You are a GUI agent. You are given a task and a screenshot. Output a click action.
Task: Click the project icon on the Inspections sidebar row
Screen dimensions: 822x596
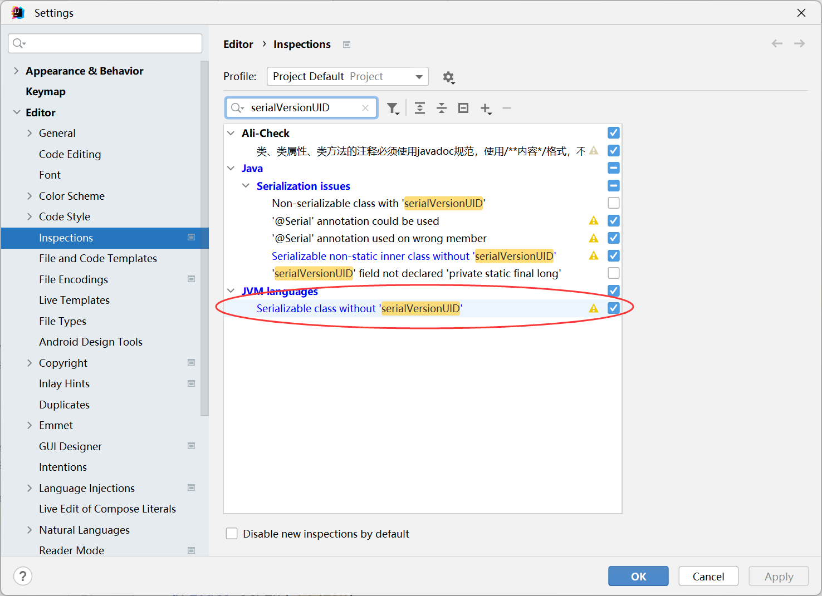(191, 237)
